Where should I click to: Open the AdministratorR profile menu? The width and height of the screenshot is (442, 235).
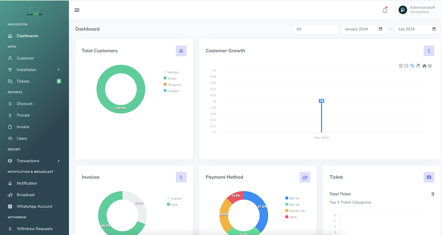tap(417, 10)
